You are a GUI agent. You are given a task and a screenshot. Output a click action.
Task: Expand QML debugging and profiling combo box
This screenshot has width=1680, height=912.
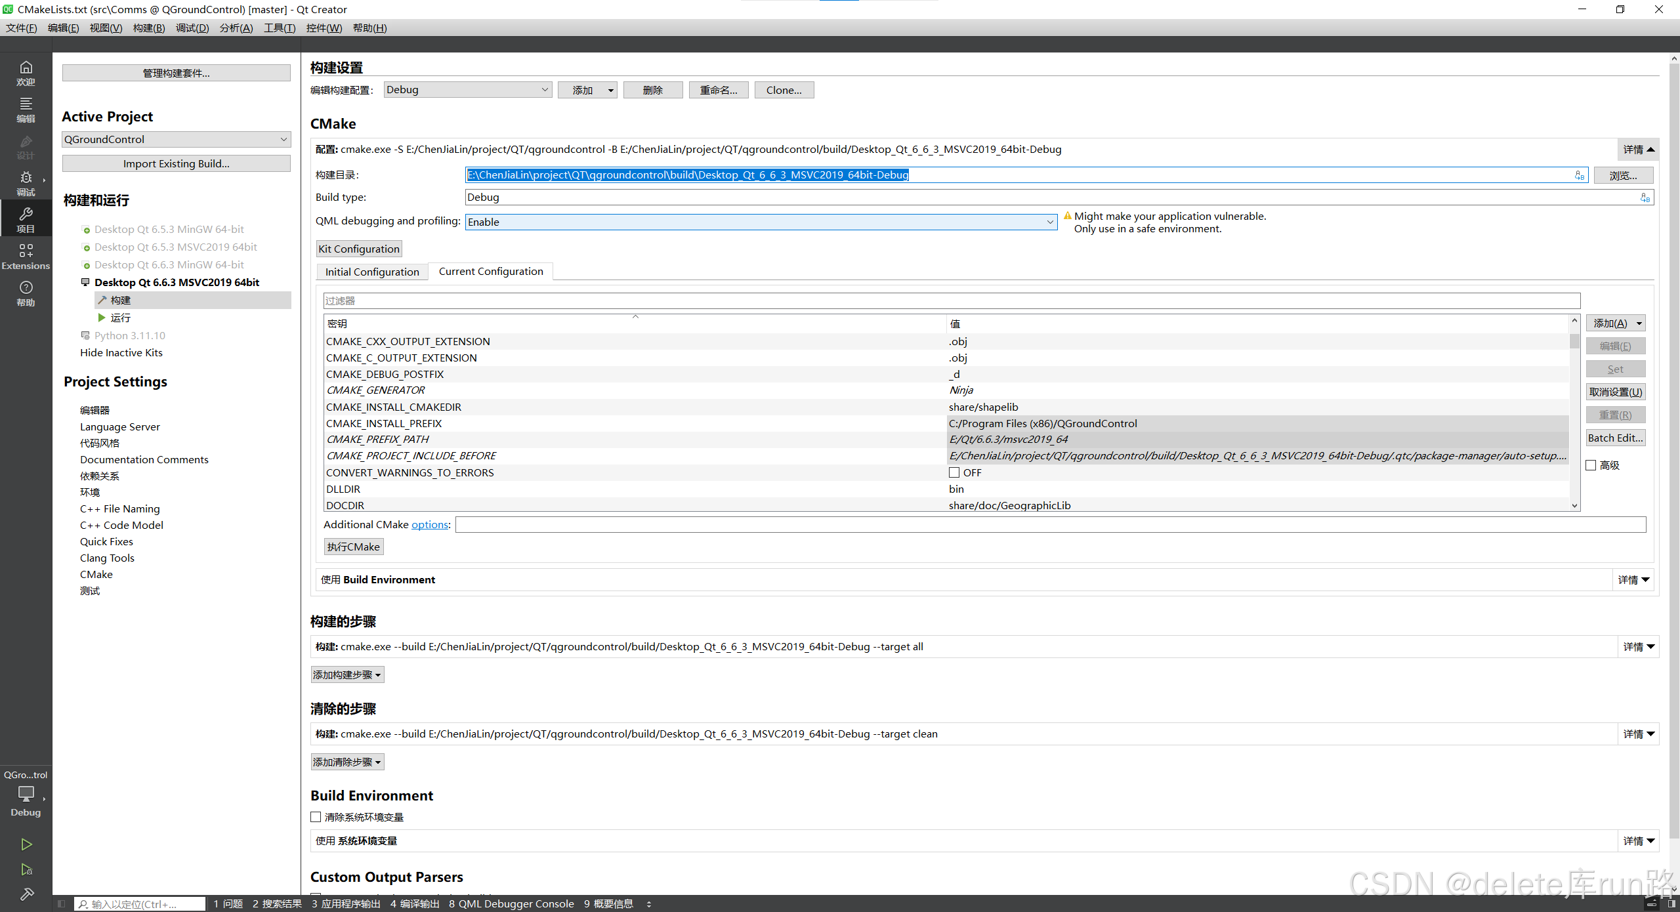click(761, 222)
